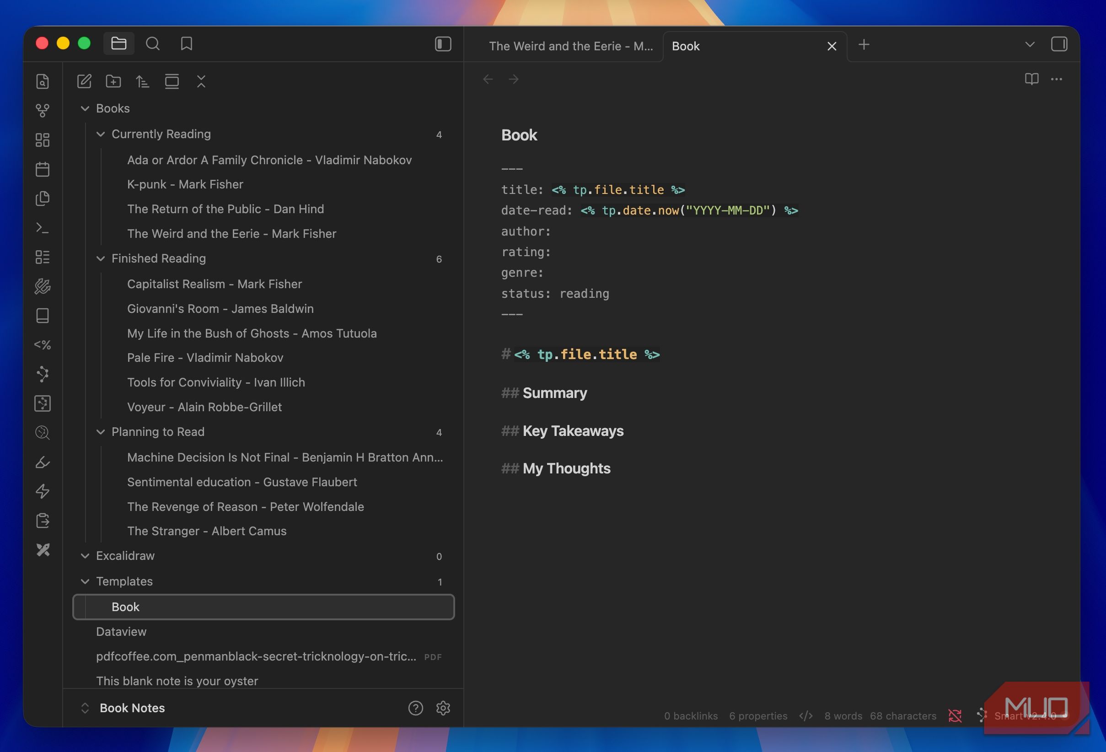Open Pale Fire - Vladimir Nabokov note
Viewport: 1106px width, 752px height.
[x=264, y=358]
